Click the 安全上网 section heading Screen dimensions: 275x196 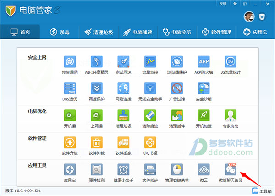coord(37,57)
